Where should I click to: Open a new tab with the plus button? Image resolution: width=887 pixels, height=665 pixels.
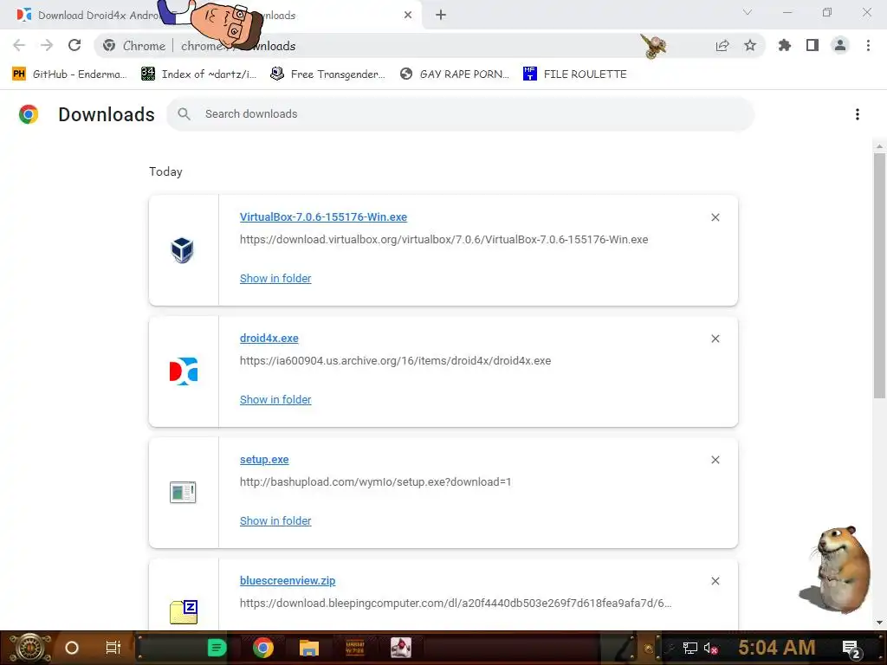(x=441, y=15)
